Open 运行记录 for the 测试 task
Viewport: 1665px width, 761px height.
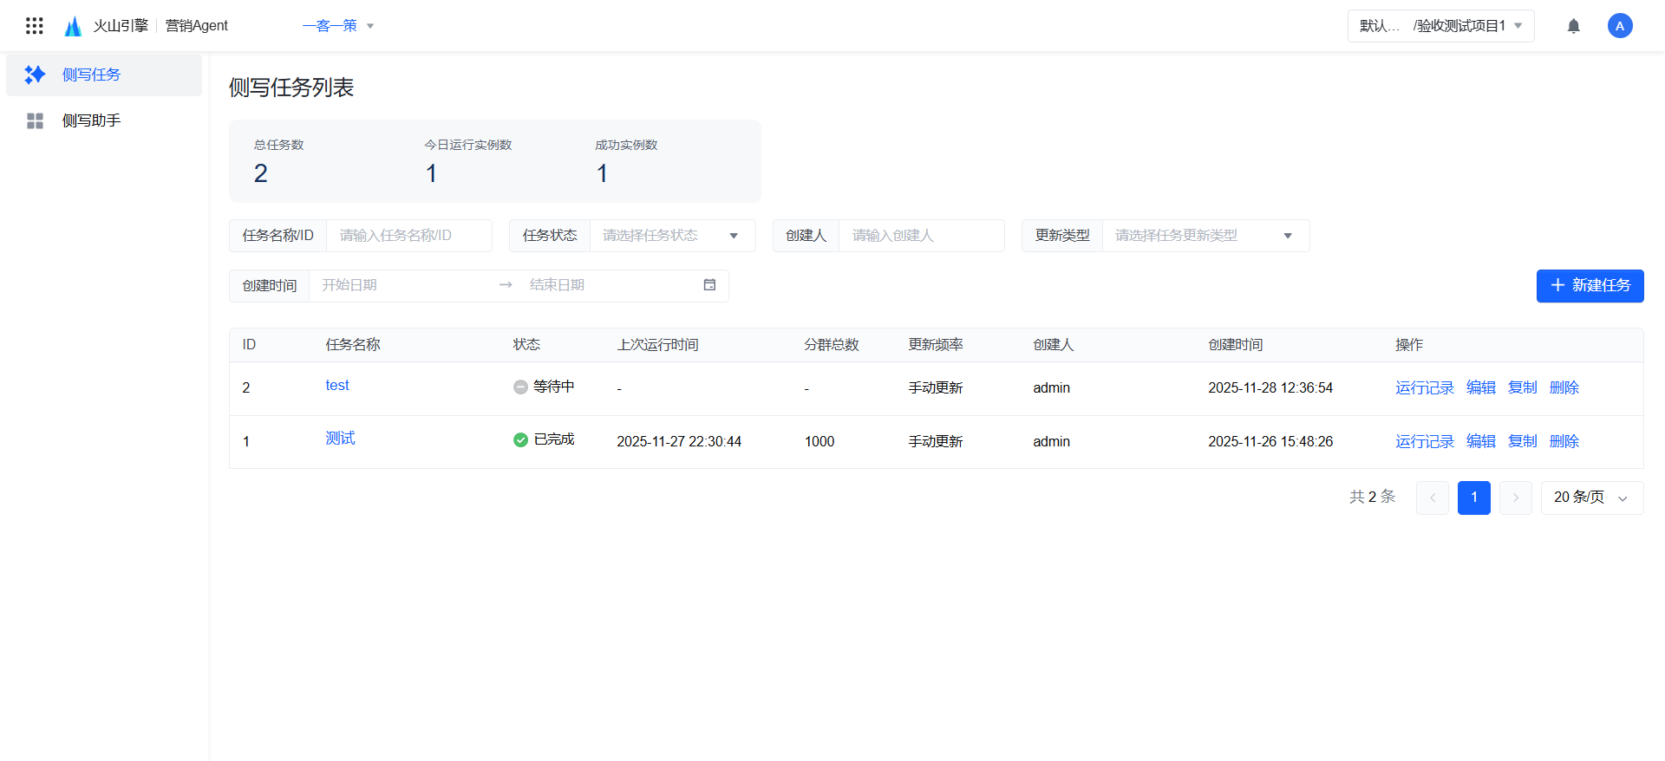coord(1424,441)
